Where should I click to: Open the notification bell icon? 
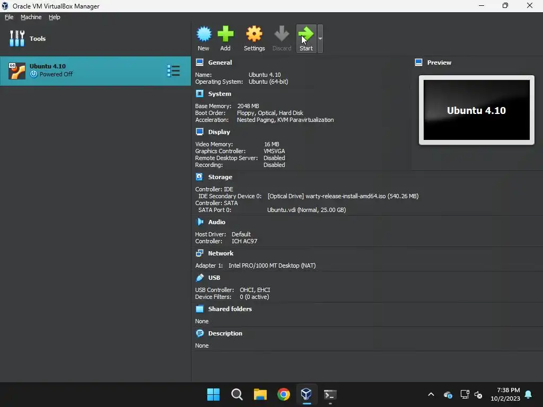tap(529, 394)
